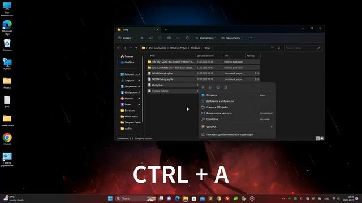Open the weather widget on taskbar
Screen dimensions: 362x203
pyautogui.click(x=14, y=198)
